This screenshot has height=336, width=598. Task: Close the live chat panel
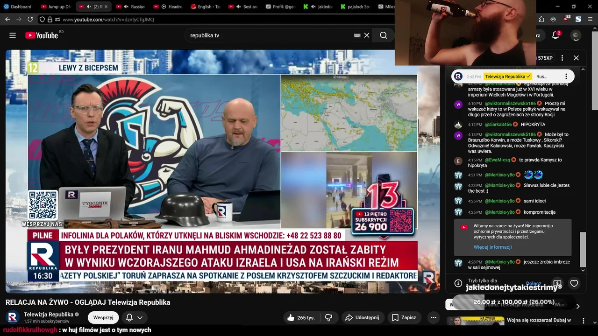[576, 58]
